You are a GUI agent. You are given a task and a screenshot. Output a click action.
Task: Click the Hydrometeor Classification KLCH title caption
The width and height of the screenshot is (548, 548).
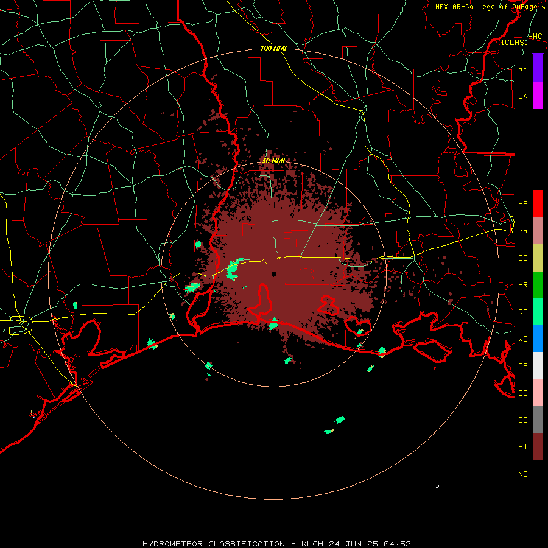[x=276, y=544]
